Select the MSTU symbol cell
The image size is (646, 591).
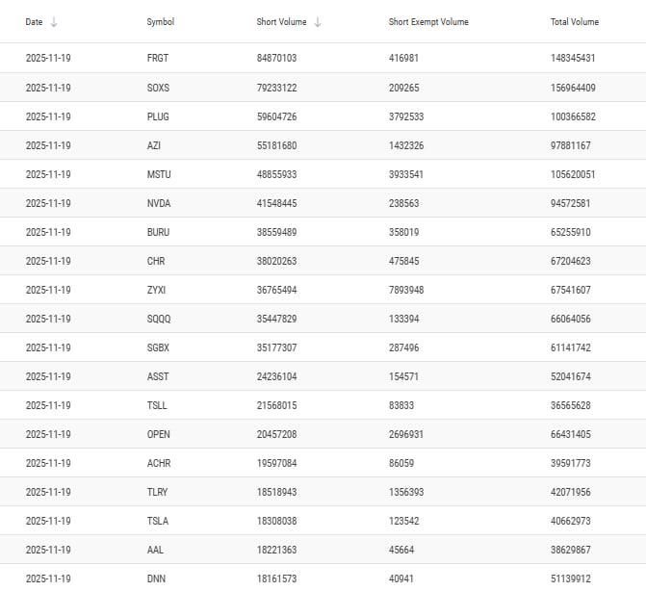pyautogui.click(x=159, y=174)
